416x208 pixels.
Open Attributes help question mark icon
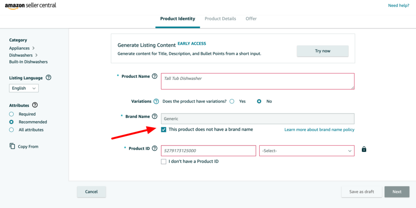tap(35, 105)
